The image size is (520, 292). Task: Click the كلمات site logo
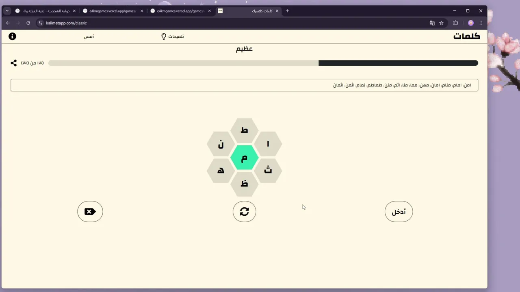[467, 36]
